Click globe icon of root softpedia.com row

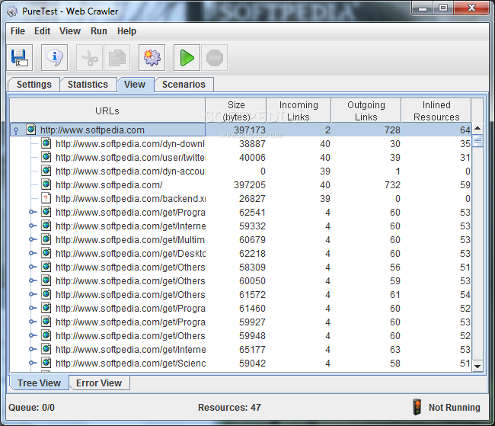tap(31, 130)
